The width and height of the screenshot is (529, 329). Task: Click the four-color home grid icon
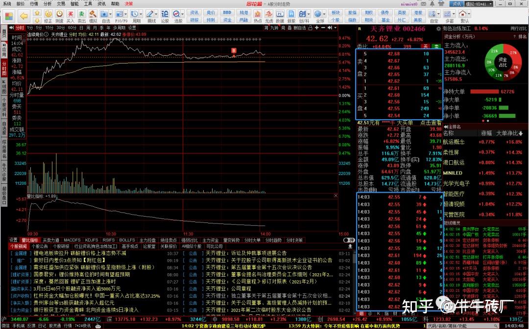[9, 16]
